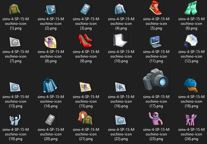Click the filename ending in (3).png
The image size is (207, 144).
point(86,24)
